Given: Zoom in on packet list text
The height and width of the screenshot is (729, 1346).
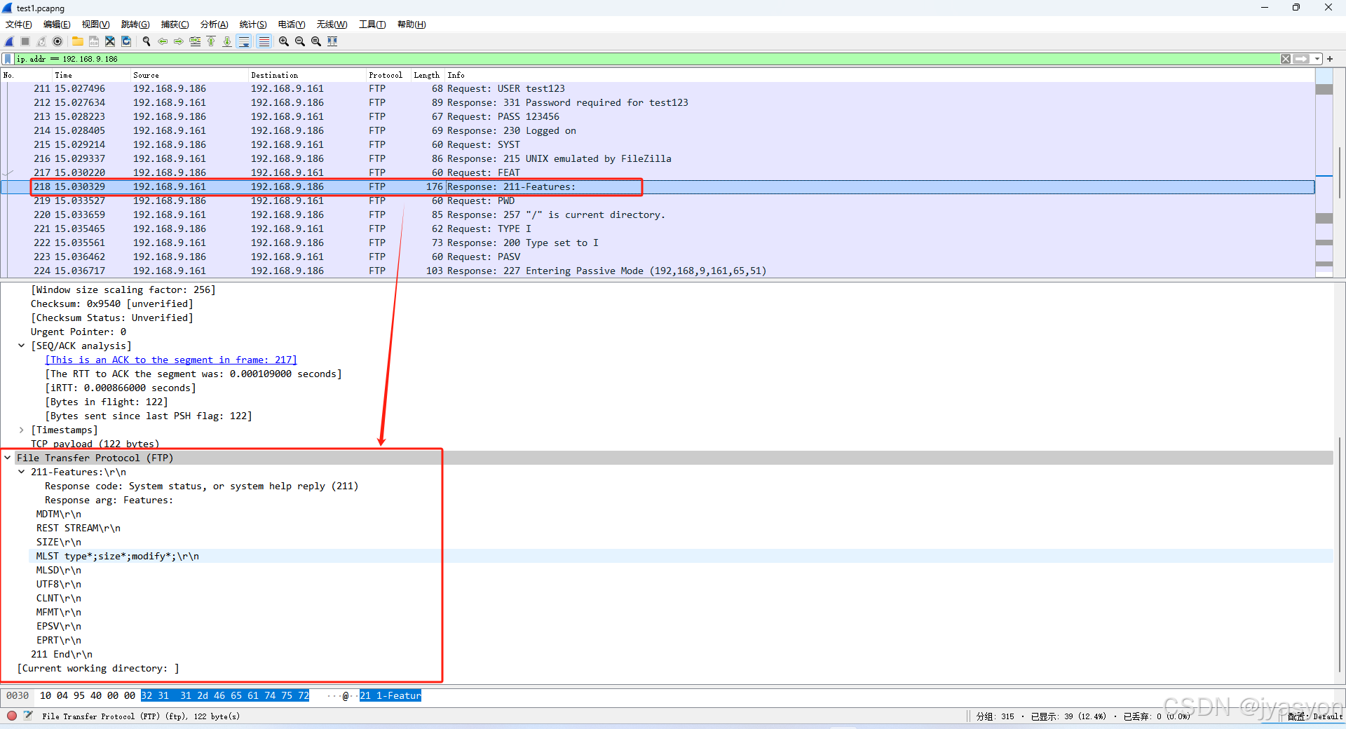Looking at the screenshot, I should 283,41.
